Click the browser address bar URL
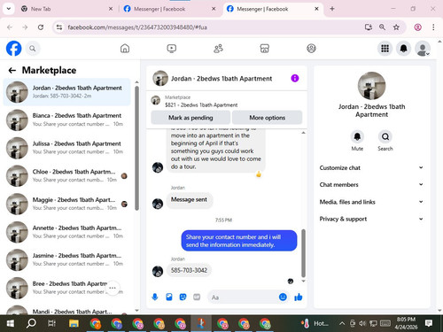The height and width of the screenshot is (332, 443). (x=137, y=27)
